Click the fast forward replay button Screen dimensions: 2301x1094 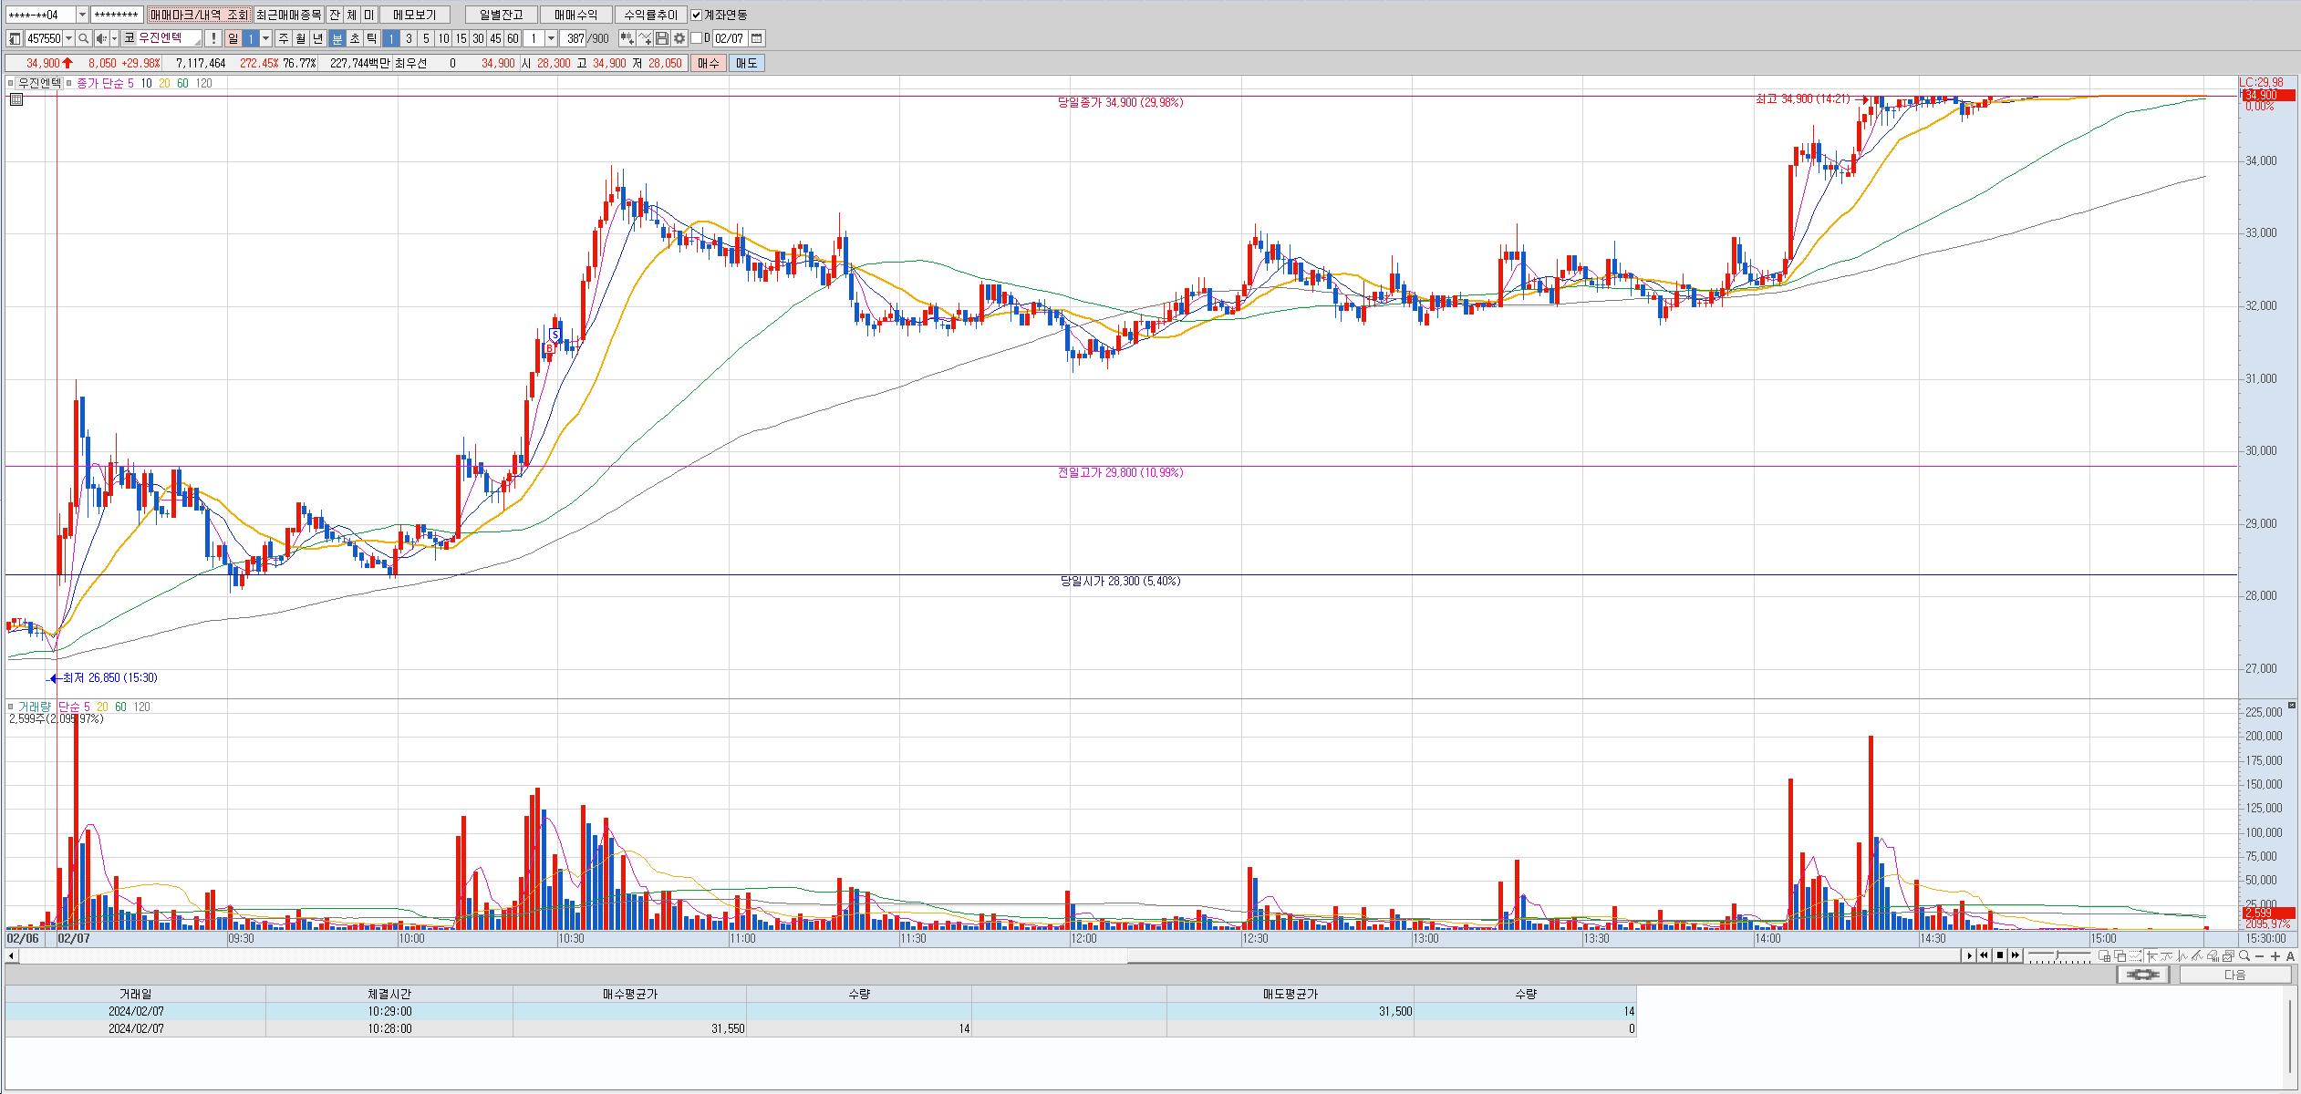coord(2016,955)
